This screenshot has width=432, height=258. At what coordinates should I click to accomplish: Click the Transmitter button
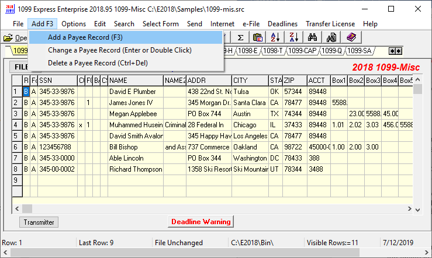coord(39,222)
